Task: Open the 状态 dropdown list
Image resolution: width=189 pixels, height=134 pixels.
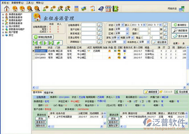Action: (123, 25)
